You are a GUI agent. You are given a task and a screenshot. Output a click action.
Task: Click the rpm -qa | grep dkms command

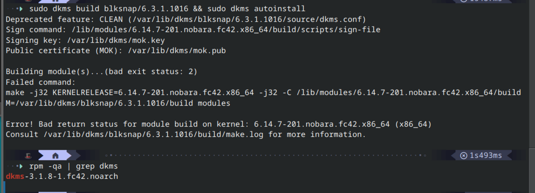click(74, 166)
